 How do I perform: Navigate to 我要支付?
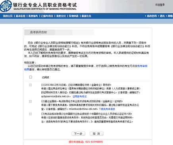[61, 16]
